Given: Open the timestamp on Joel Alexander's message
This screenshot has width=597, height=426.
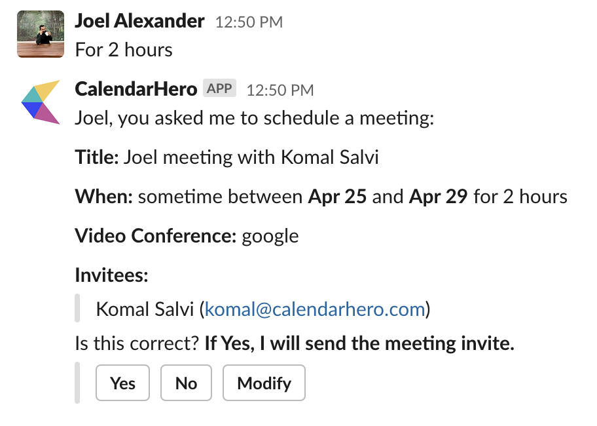Looking at the screenshot, I should coord(249,22).
